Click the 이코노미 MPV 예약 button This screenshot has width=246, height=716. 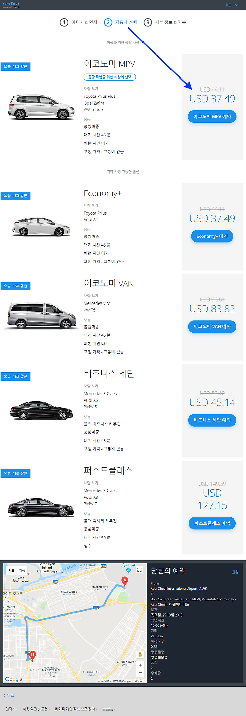[x=212, y=117]
